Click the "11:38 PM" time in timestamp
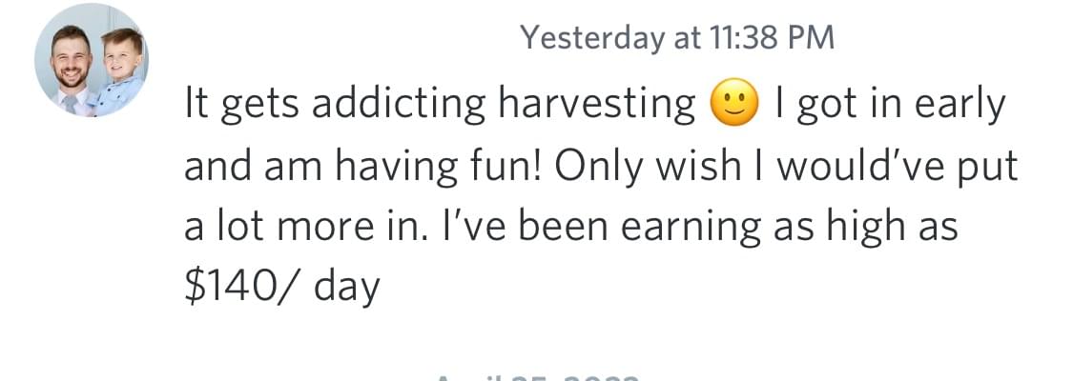 pyautogui.click(x=772, y=37)
